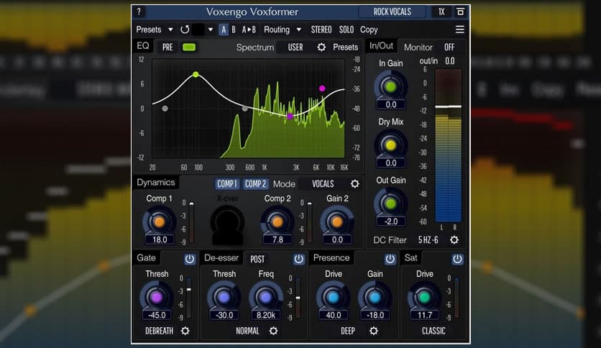This screenshot has width=601, height=348.
Task: Click the Dry Mix knob
Action: (390, 146)
